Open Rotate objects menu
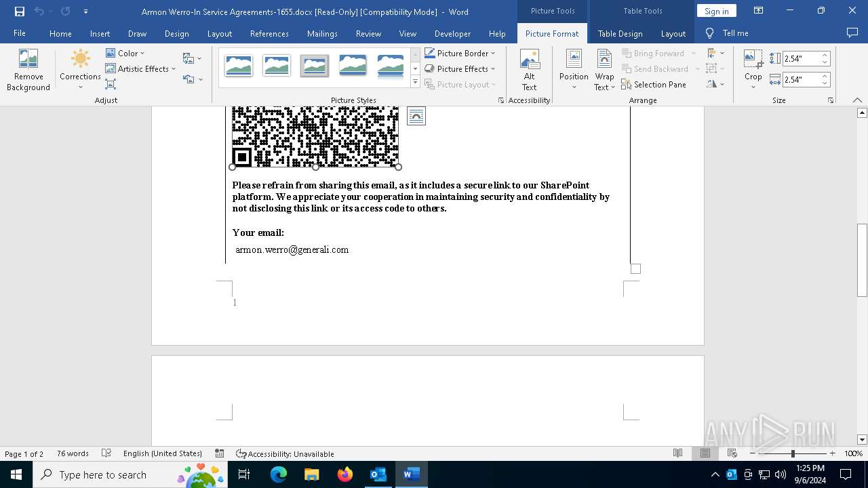The image size is (868, 488). coord(715,85)
